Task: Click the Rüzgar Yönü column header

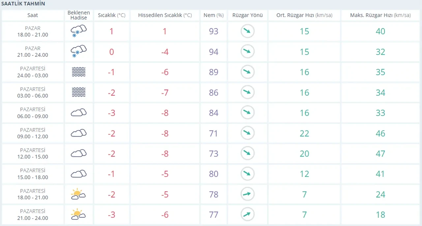Action: pyautogui.click(x=247, y=15)
